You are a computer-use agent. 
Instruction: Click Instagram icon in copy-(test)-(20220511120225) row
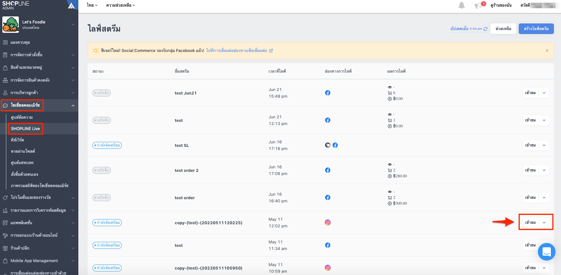(328, 223)
